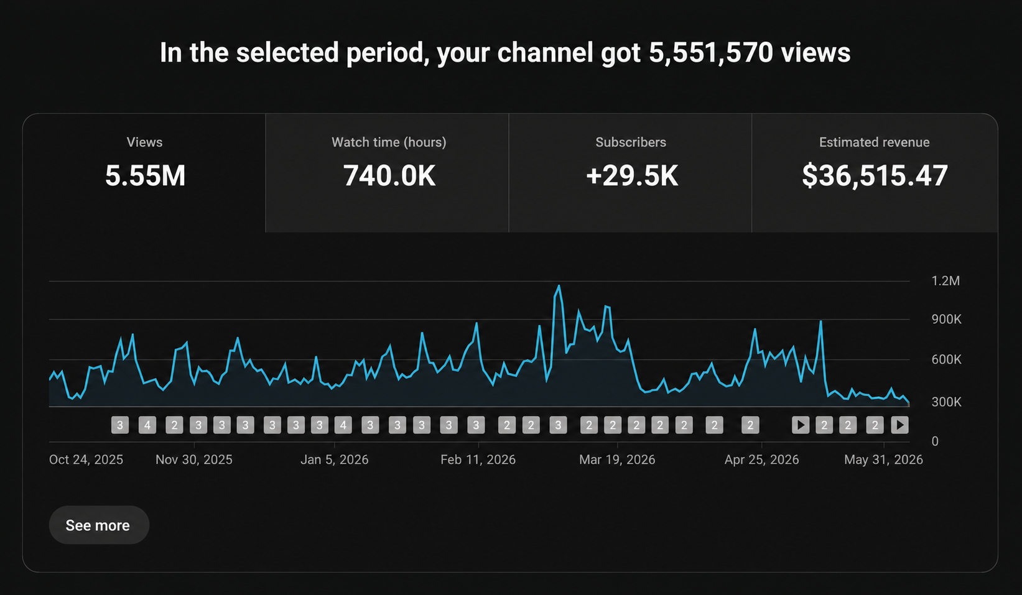This screenshot has width=1022, height=595.
Task: Show the Estimated revenue tab
Action: click(875, 173)
